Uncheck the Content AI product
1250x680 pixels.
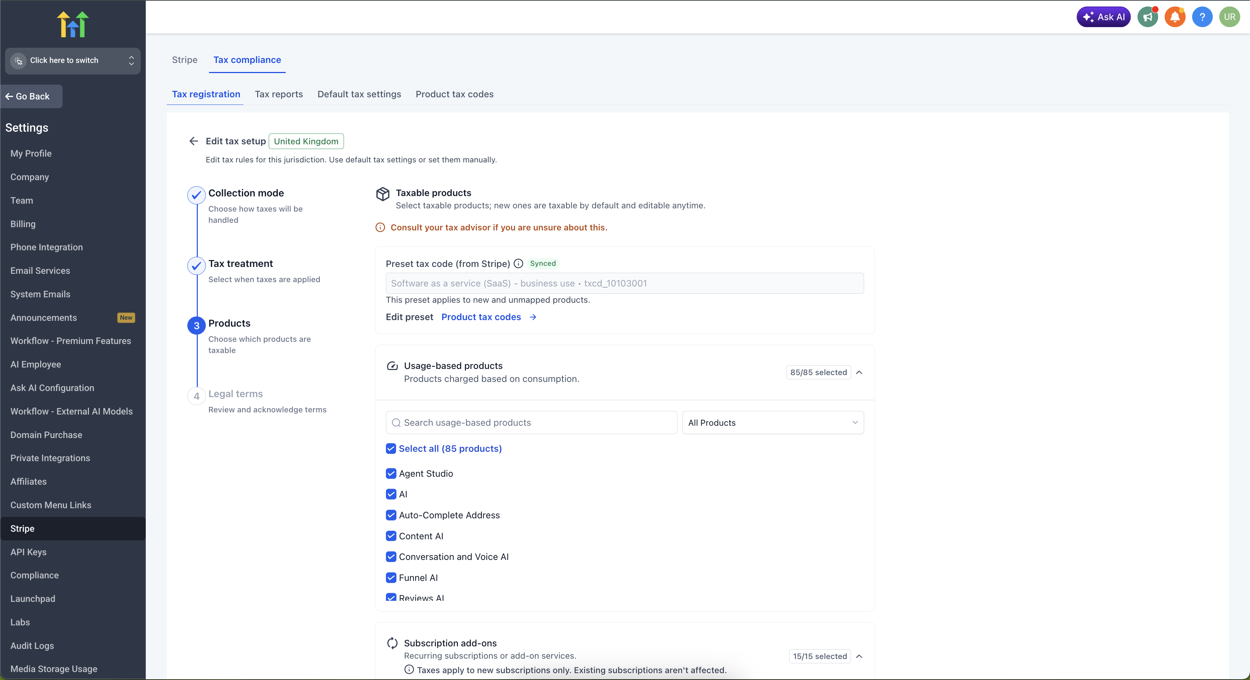[x=391, y=536]
